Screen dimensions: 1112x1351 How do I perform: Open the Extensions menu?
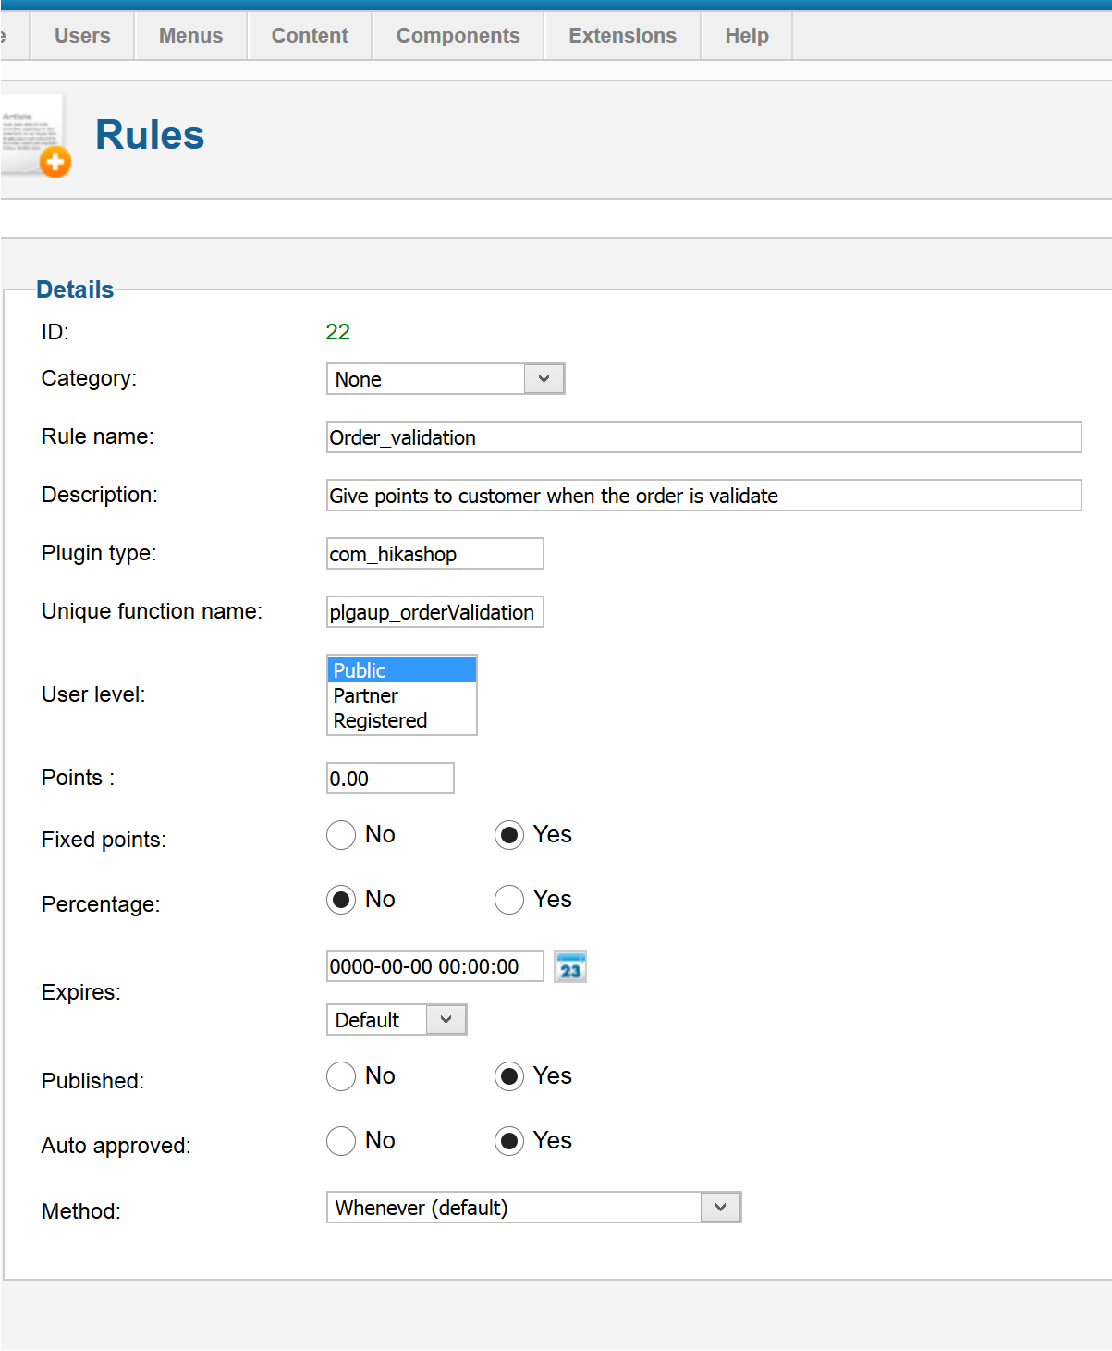622,36
